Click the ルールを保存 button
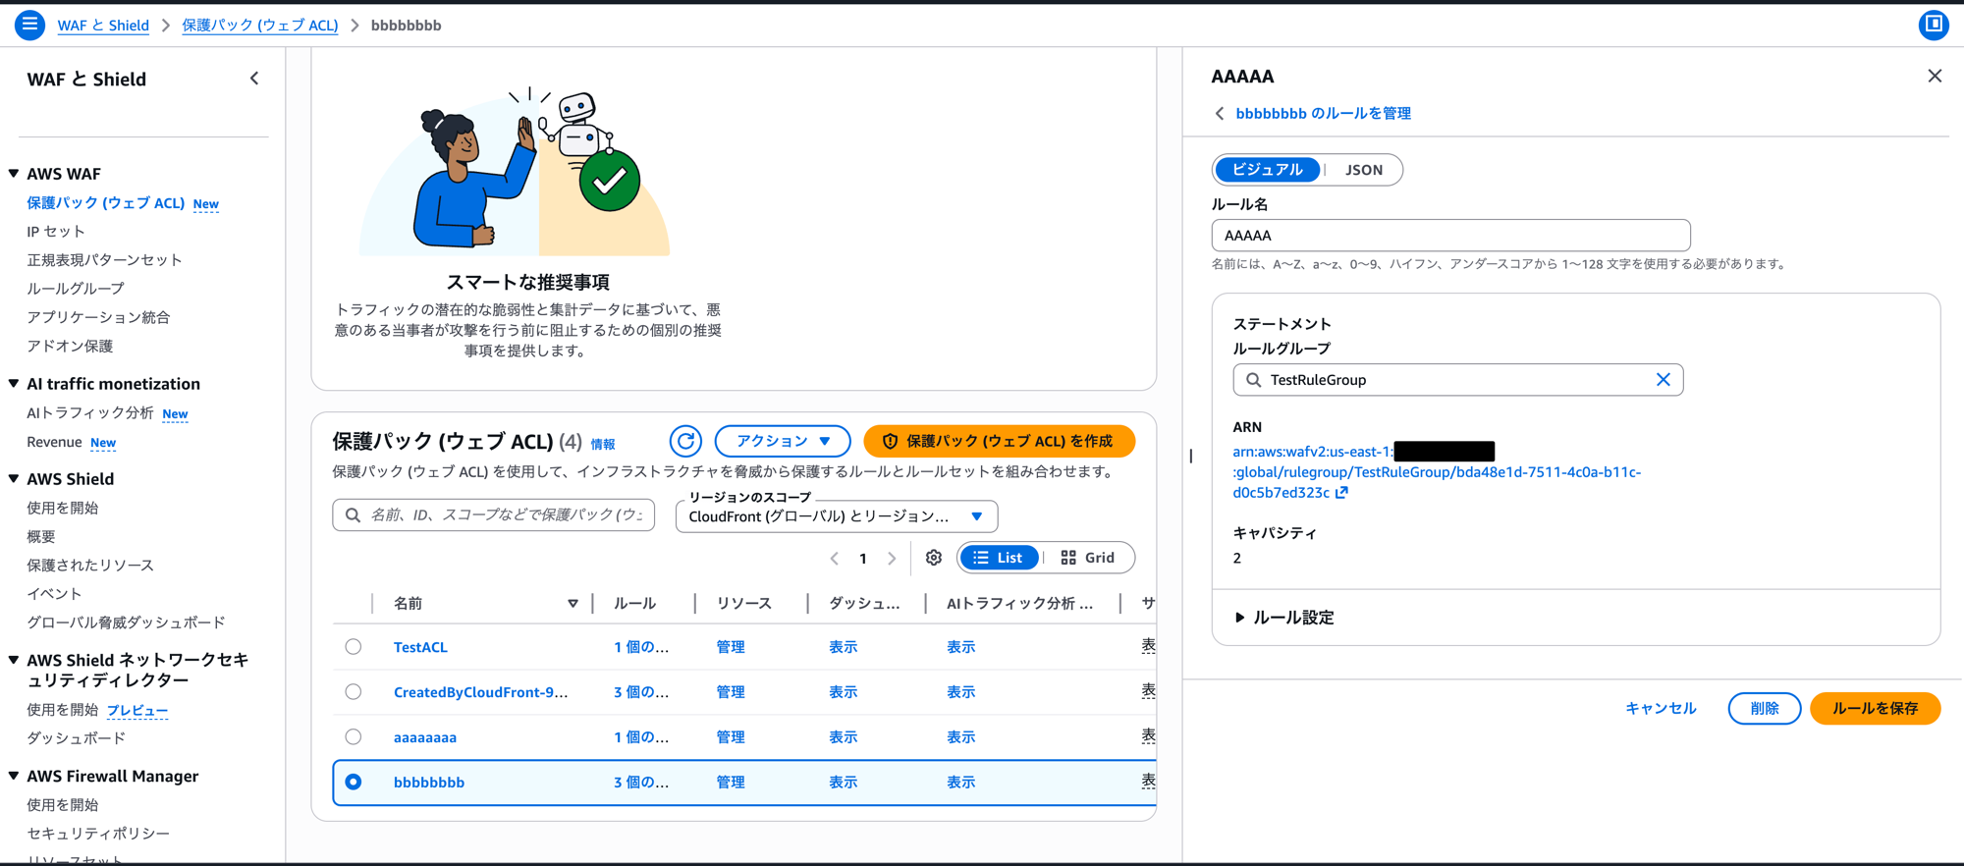This screenshot has height=866, width=1964. pos(1875,708)
